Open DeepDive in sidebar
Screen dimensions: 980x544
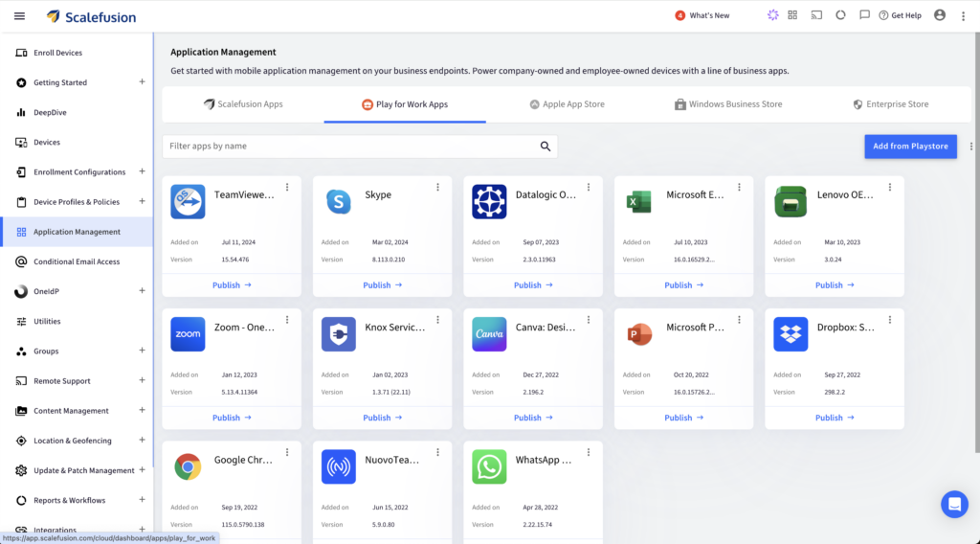click(77, 113)
